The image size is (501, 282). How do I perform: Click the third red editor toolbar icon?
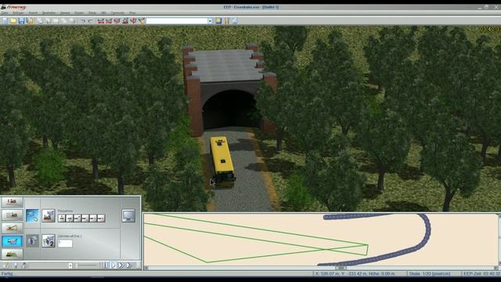[x=117, y=21]
